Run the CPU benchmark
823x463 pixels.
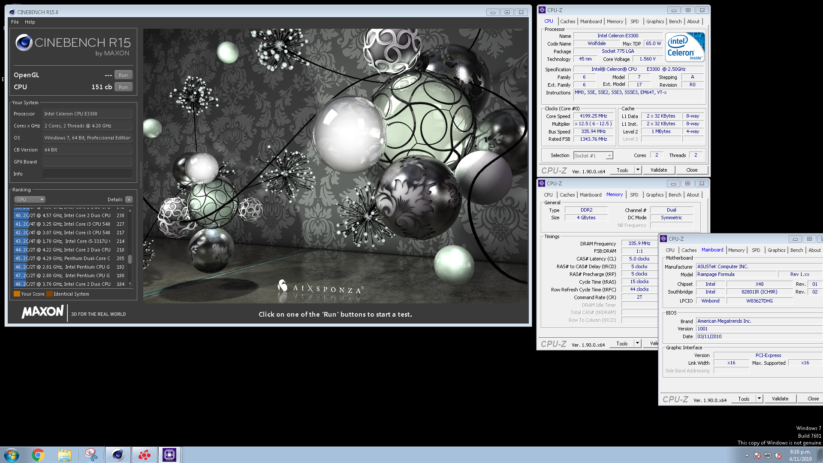click(x=123, y=87)
